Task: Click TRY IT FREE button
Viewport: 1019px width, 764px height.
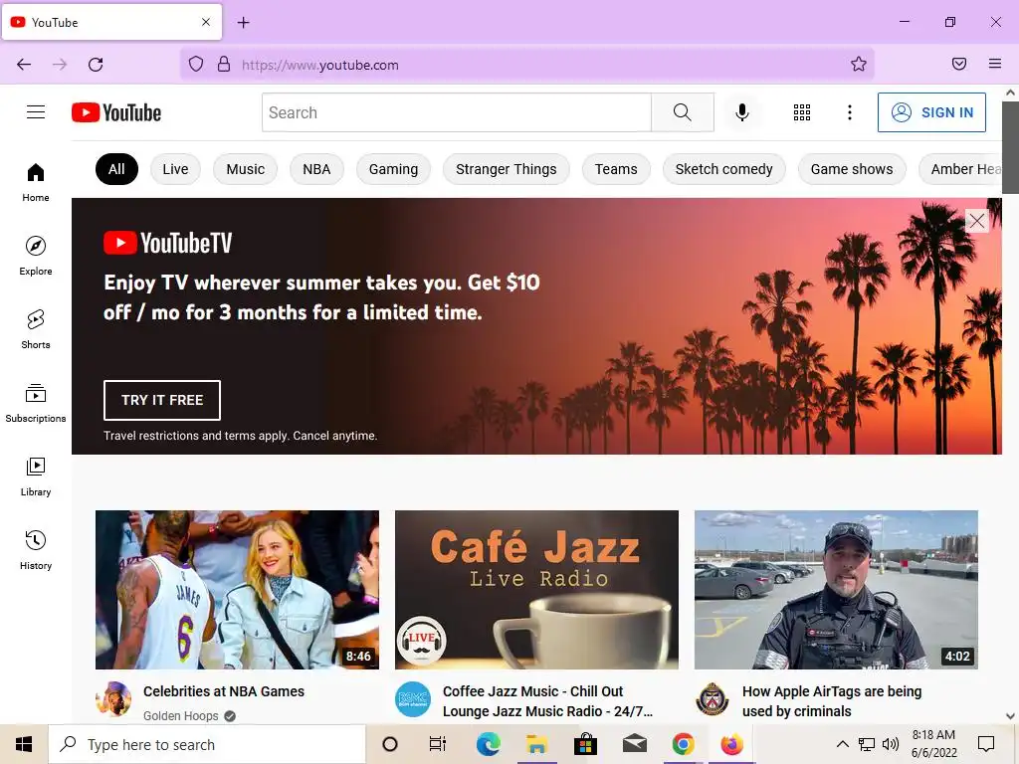Action: [162, 400]
